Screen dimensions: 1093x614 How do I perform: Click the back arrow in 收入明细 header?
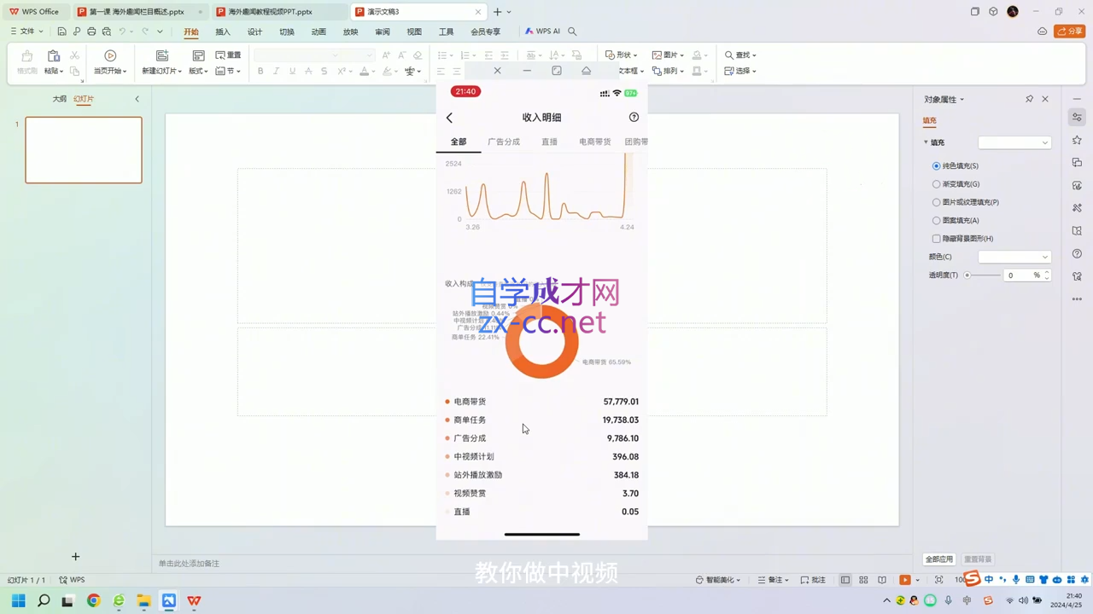[x=449, y=118]
